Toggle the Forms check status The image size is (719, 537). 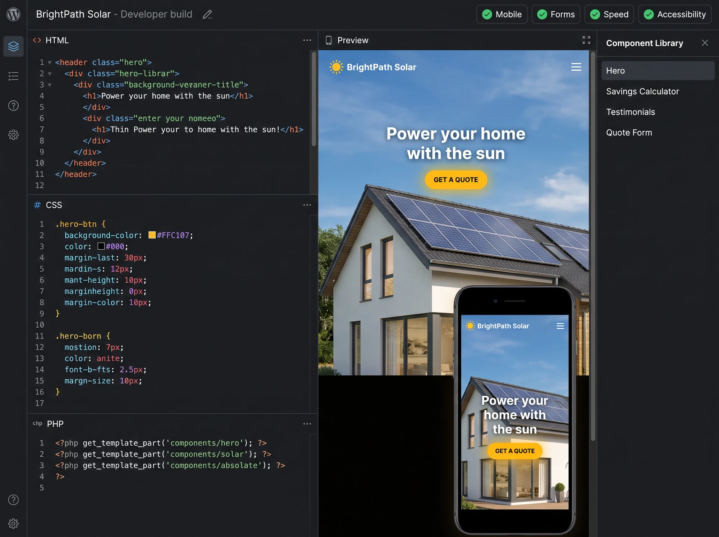(556, 14)
